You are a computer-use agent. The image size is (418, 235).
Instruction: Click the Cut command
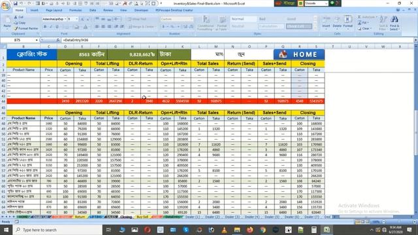click(x=19, y=17)
